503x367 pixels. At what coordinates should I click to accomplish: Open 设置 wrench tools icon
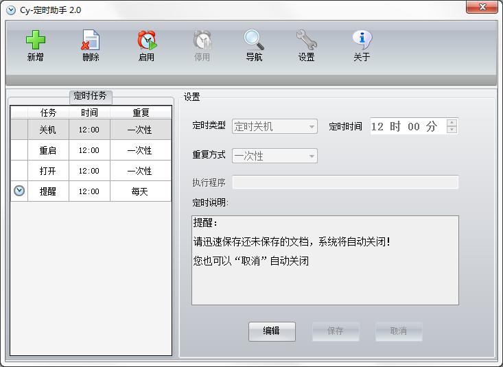(x=306, y=40)
